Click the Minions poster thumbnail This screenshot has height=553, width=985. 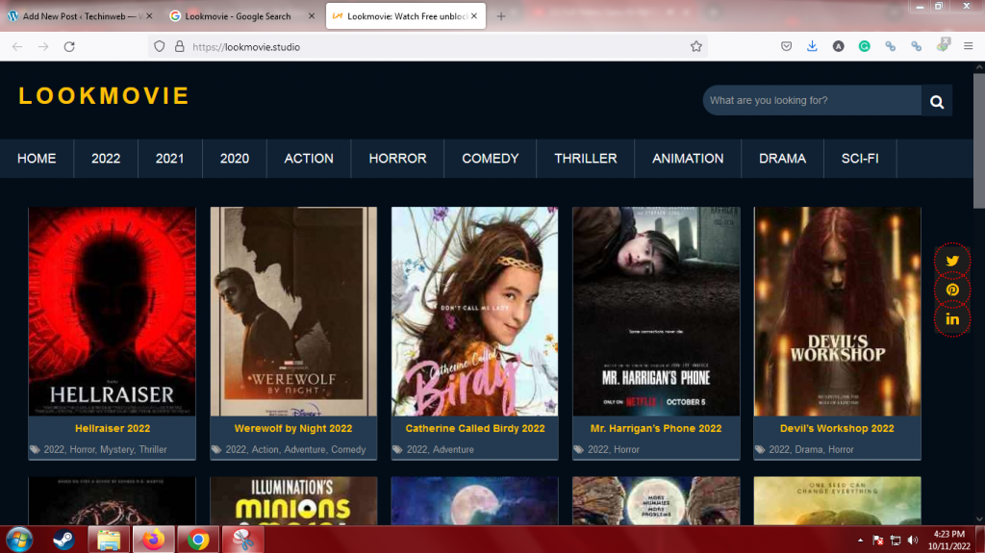293,501
